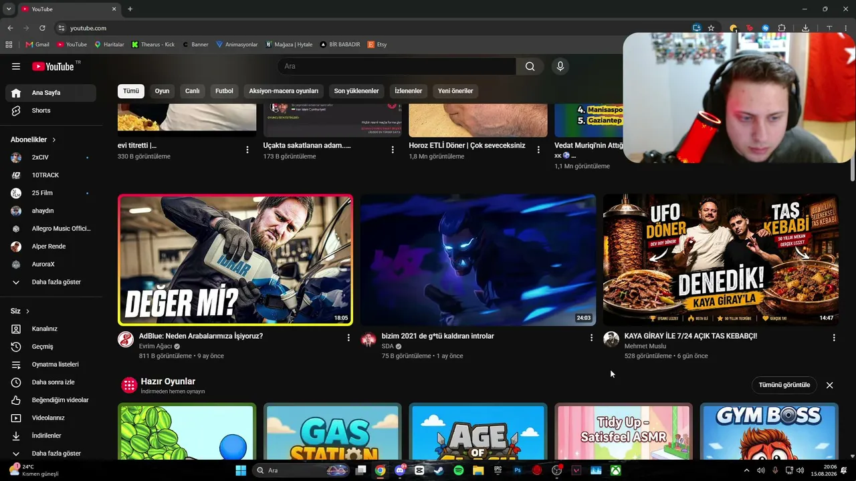Open options for evi titretti video
The image size is (856, 481).
247,150
